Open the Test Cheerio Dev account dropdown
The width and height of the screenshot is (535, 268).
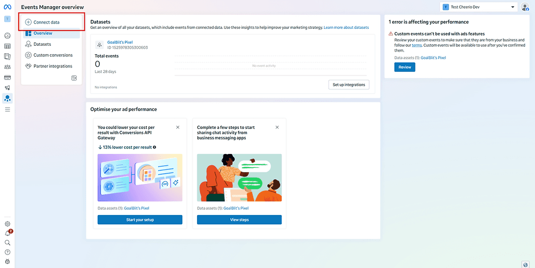coord(478,7)
